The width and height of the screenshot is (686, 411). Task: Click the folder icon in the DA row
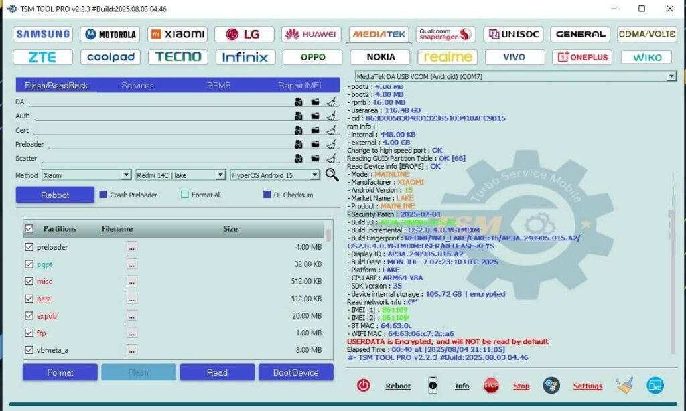315,102
